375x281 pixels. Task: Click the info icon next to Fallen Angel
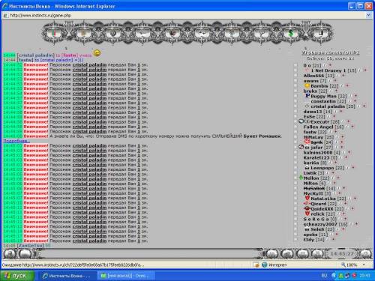point(347,127)
